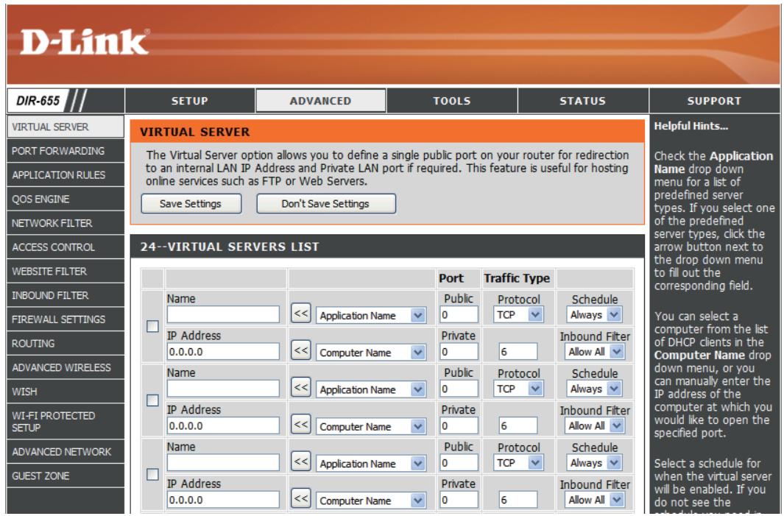Screen dimensions: 784x516
Task: Enable the third virtual server checkbox
Action: [x=152, y=475]
